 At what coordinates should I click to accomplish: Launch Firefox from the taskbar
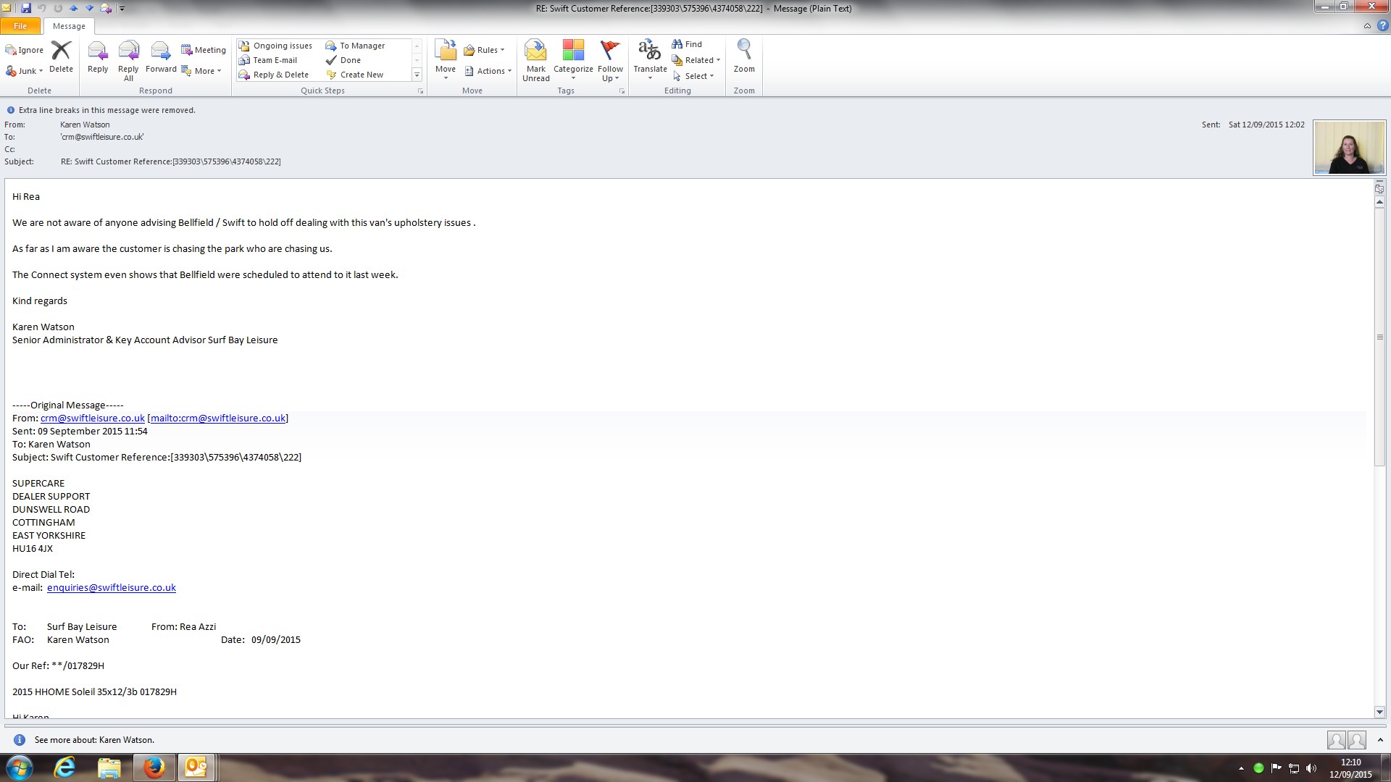(154, 768)
